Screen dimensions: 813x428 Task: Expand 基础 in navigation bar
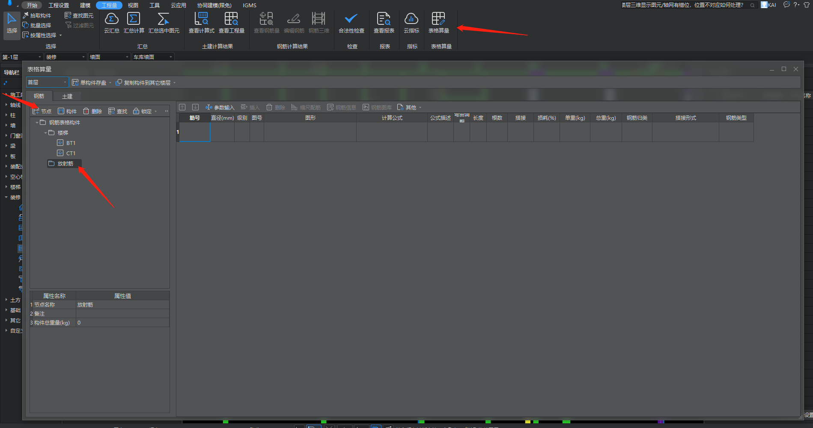coord(6,310)
